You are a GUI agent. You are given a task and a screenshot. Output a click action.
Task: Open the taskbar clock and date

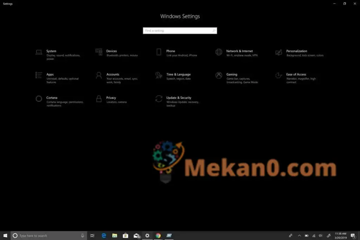coord(340,236)
